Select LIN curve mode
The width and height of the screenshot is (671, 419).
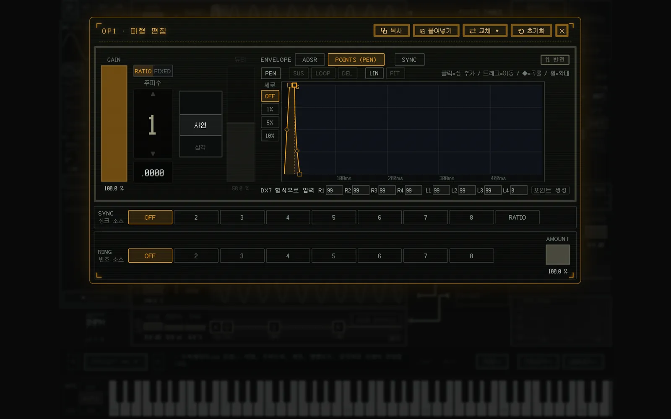click(x=374, y=73)
